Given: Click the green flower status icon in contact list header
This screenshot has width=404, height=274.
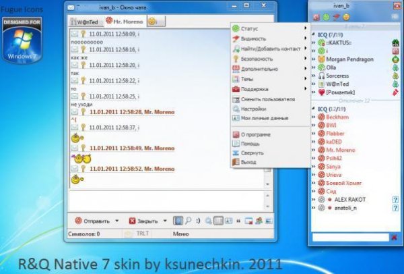Looking at the screenshot, I should [x=326, y=17].
